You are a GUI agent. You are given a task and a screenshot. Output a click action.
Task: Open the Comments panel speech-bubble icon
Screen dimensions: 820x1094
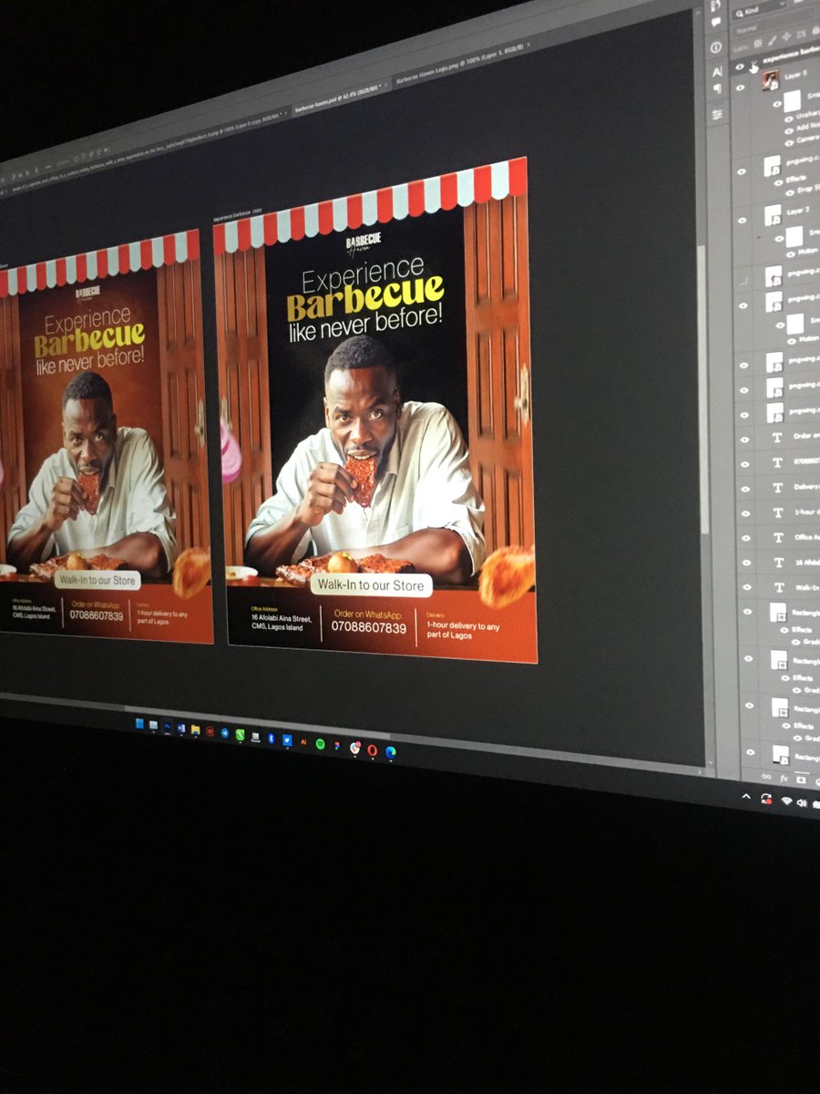(716, 22)
